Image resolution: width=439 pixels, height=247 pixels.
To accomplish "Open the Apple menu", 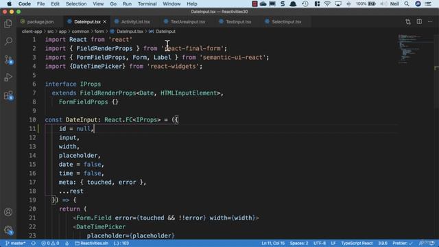I will point(9,4).
